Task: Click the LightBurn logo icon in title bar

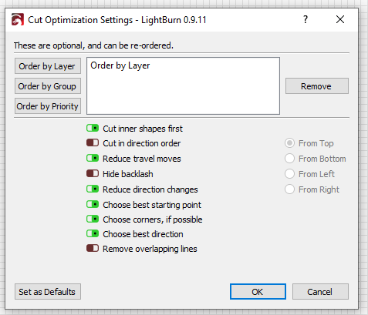Action: pyautogui.click(x=18, y=19)
